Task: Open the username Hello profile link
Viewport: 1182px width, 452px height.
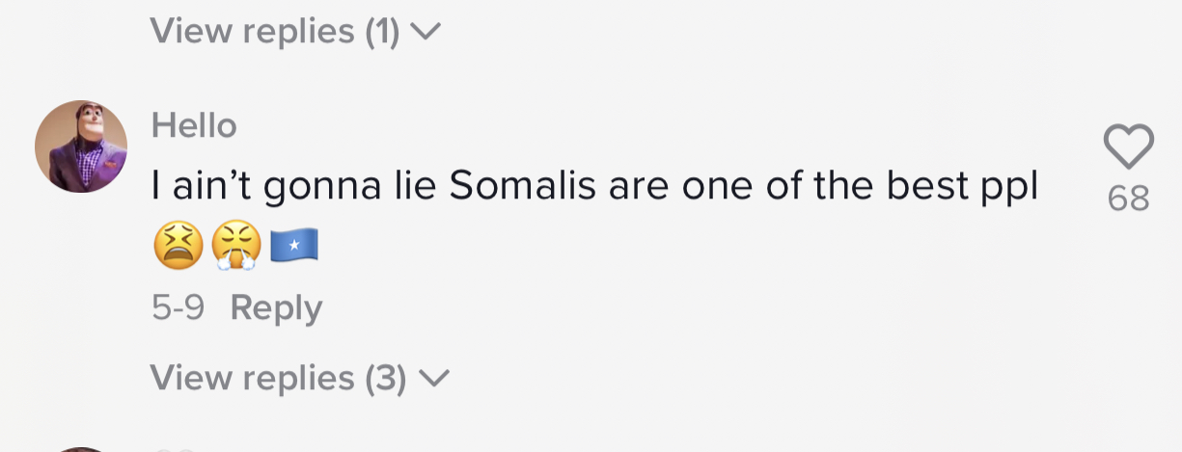Action: (194, 125)
